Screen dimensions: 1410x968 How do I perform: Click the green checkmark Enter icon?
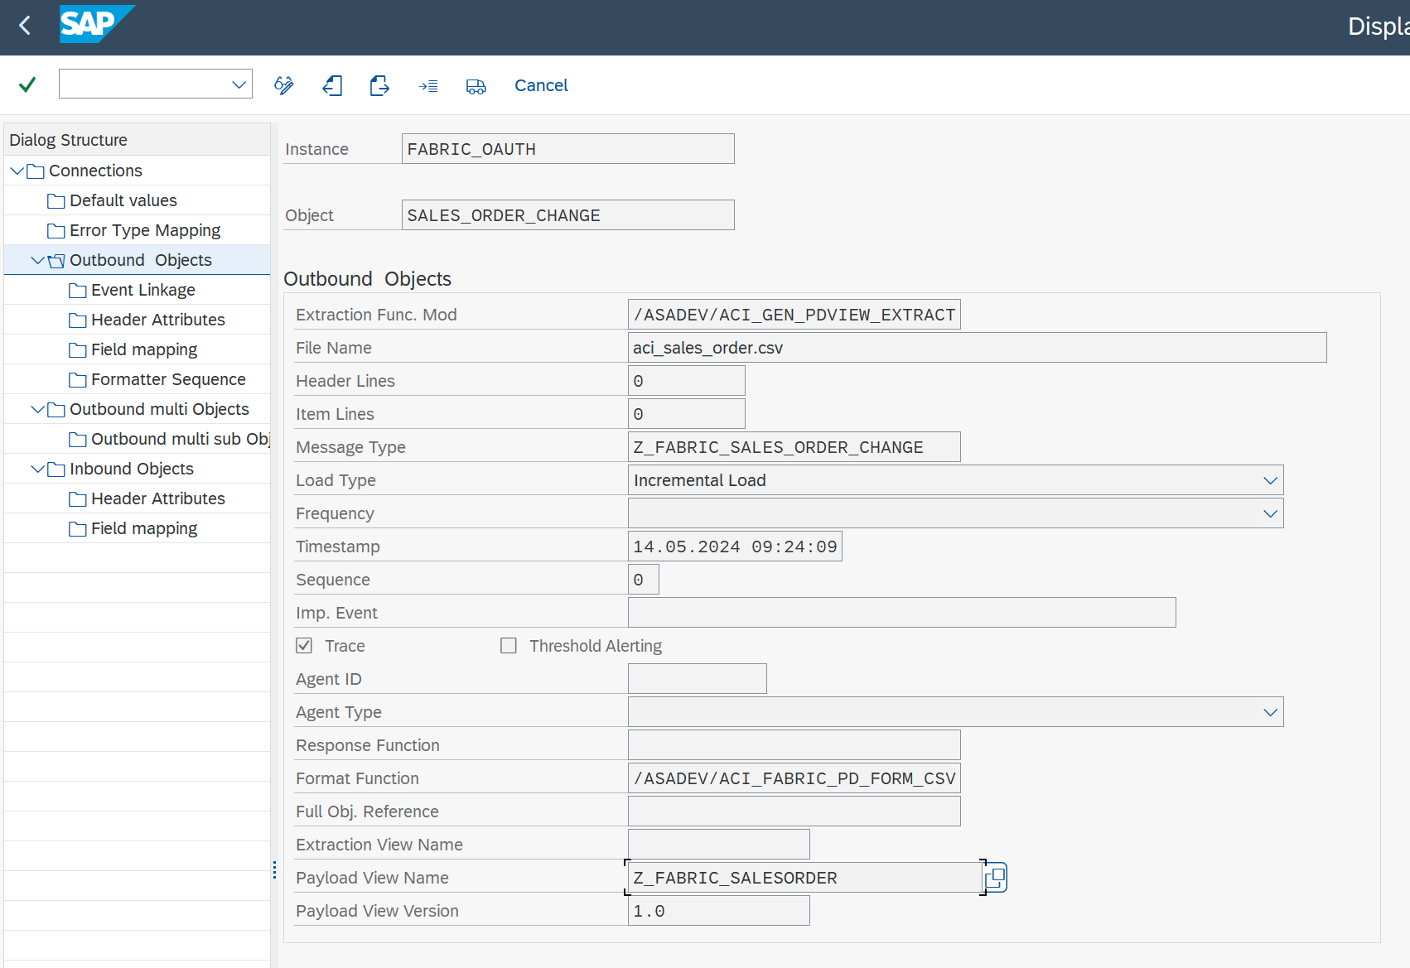27,84
